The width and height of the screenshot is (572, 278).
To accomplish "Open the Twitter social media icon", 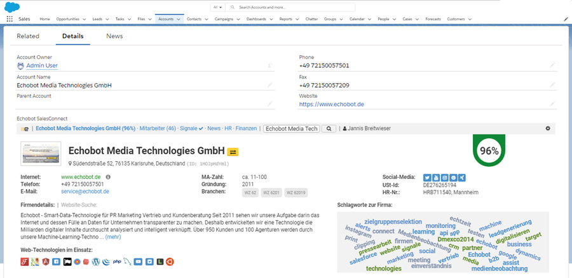I will pyautogui.click(x=426, y=178).
